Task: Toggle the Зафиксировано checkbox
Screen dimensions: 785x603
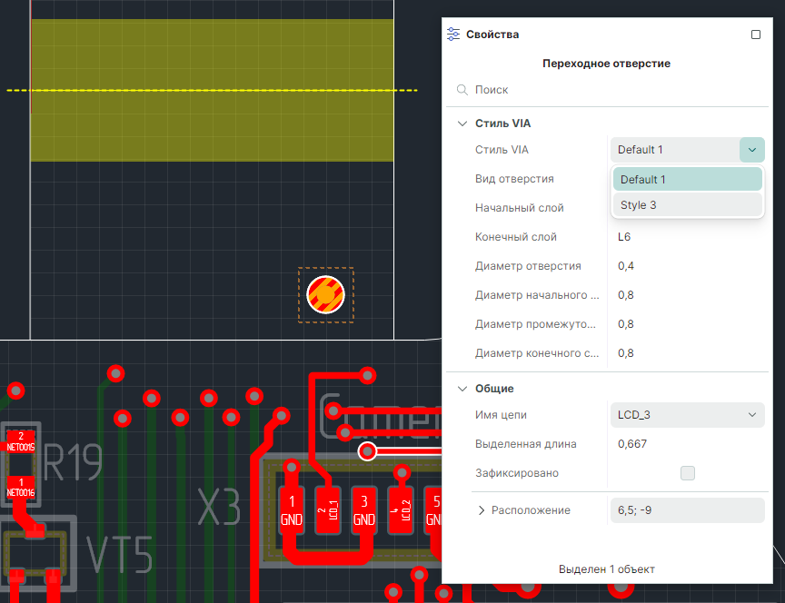Action: 688,473
